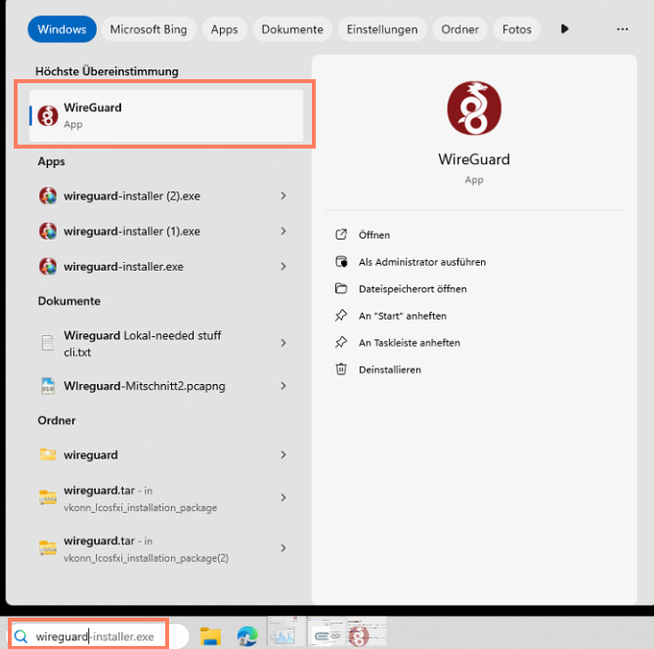Click the wireguard-installer.exe file icon
This screenshot has width=654, height=649.
[48, 267]
